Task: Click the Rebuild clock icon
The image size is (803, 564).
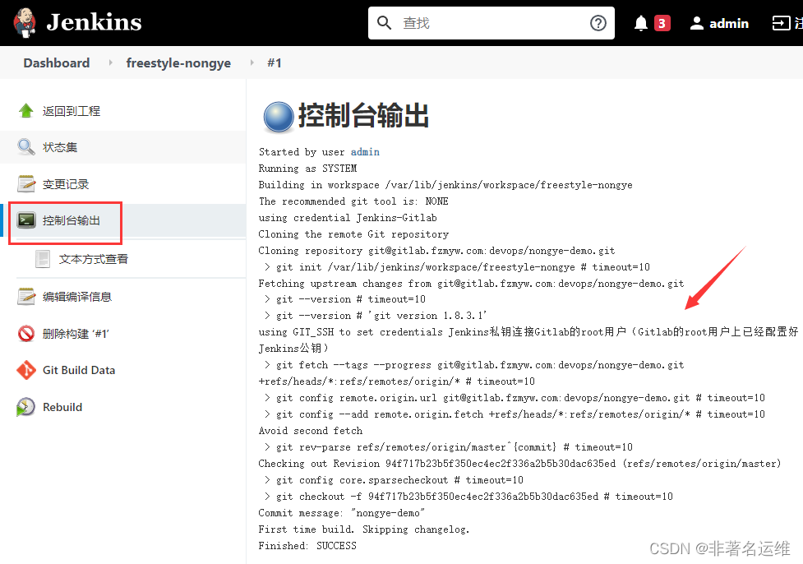Action: click(25, 407)
